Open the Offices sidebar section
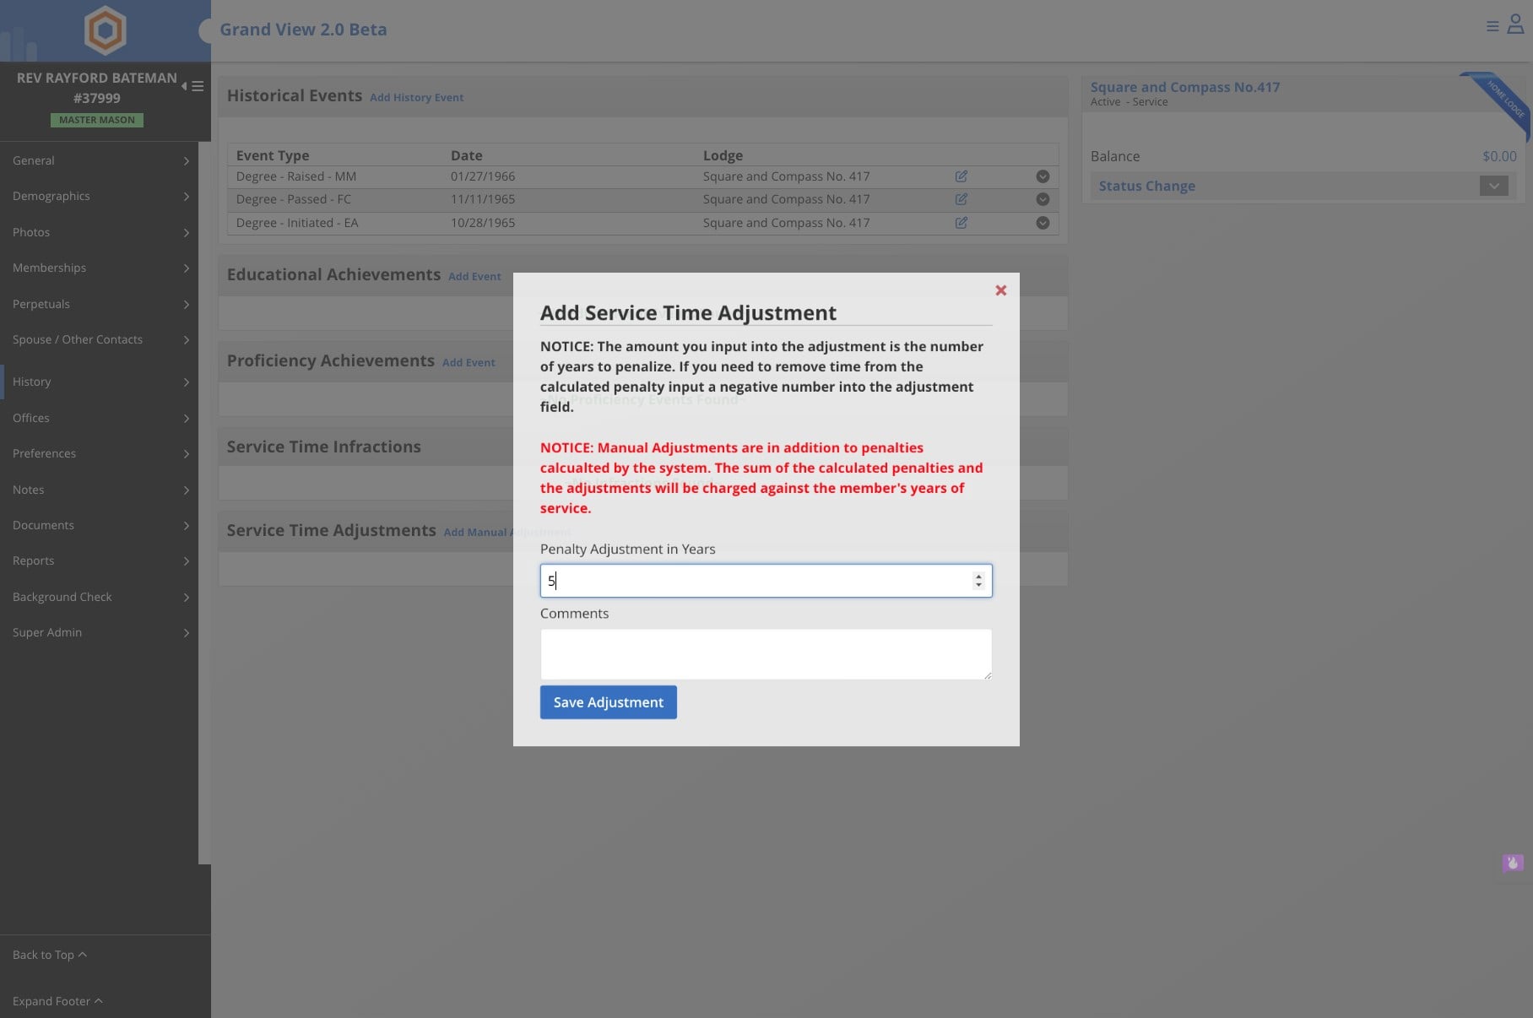Viewport: 1533px width, 1018px height. coord(99,418)
